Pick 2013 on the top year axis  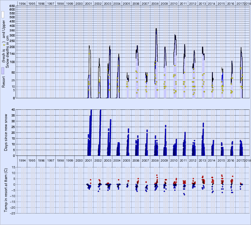tap(202, 3)
